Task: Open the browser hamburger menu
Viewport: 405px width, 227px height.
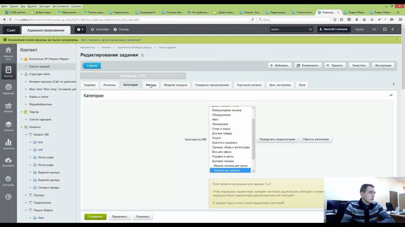Action: tap(400, 20)
